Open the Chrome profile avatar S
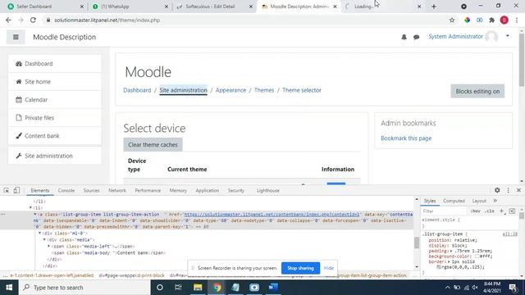Viewport: 525px width, 295px height. pos(504,20)
